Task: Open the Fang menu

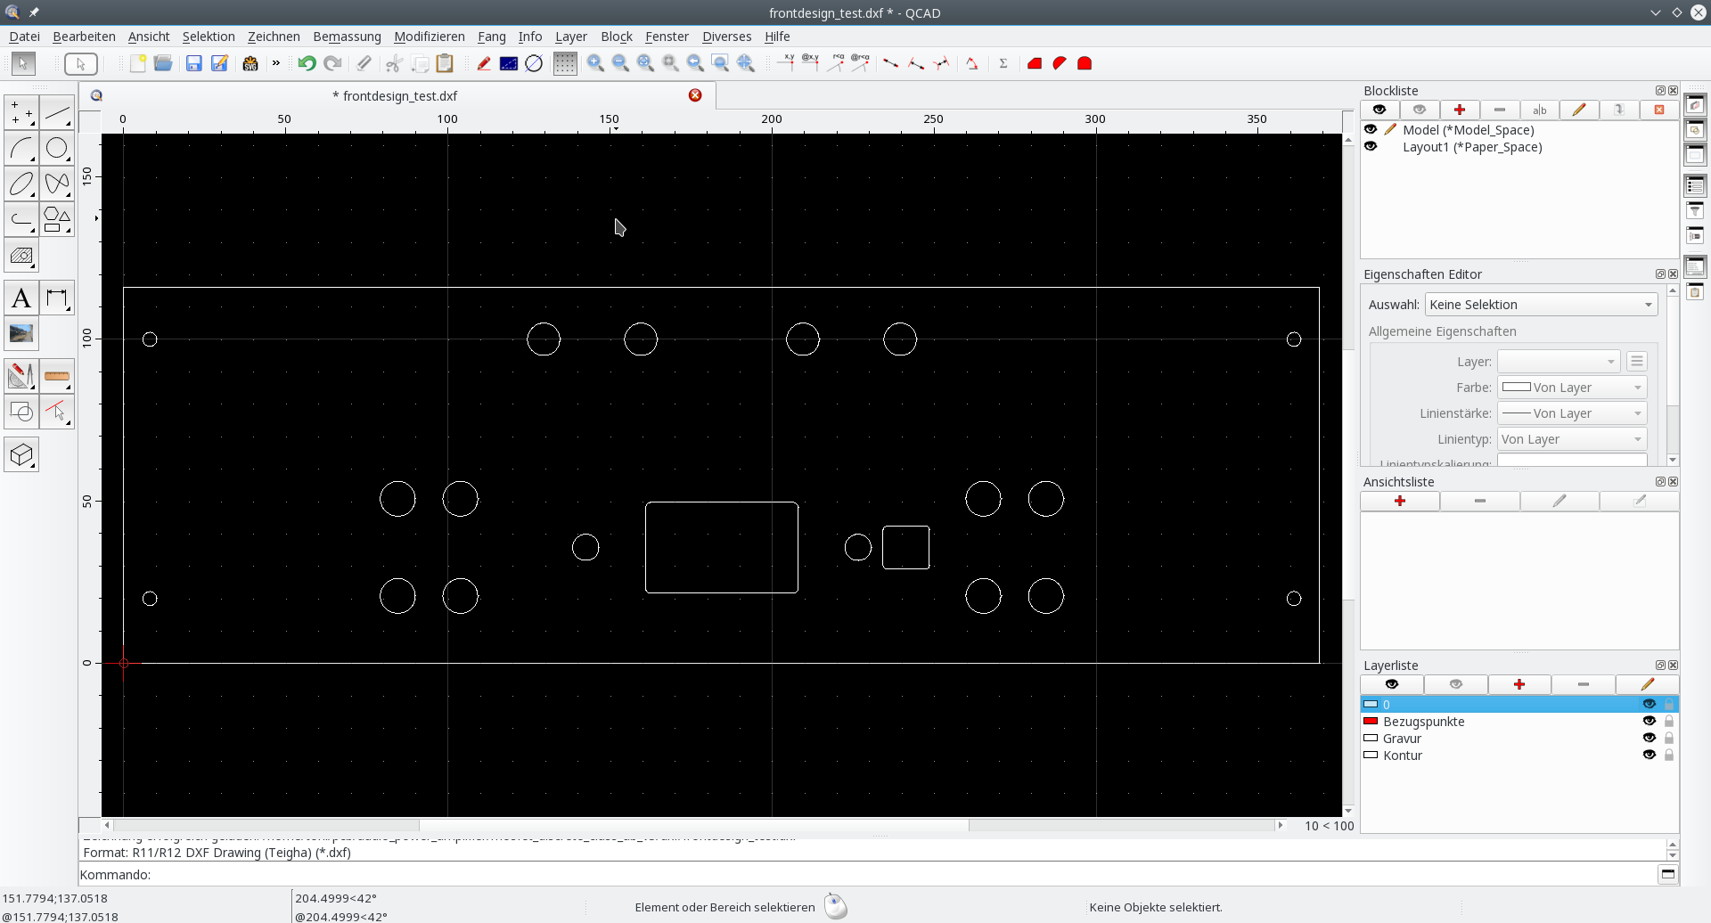Action: [491, 37]
